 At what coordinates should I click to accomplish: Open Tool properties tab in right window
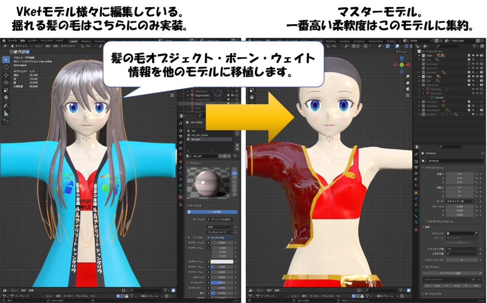416,154
